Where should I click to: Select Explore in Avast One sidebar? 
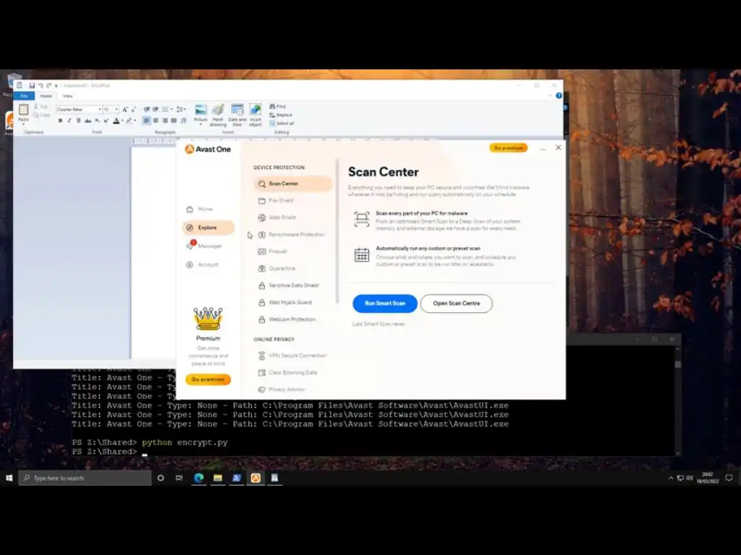[x=208, y=228]
